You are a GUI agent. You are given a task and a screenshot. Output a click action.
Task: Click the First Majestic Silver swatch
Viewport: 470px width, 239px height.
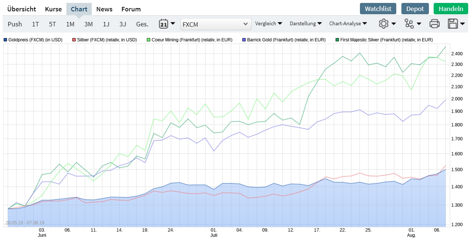point(337,40)
